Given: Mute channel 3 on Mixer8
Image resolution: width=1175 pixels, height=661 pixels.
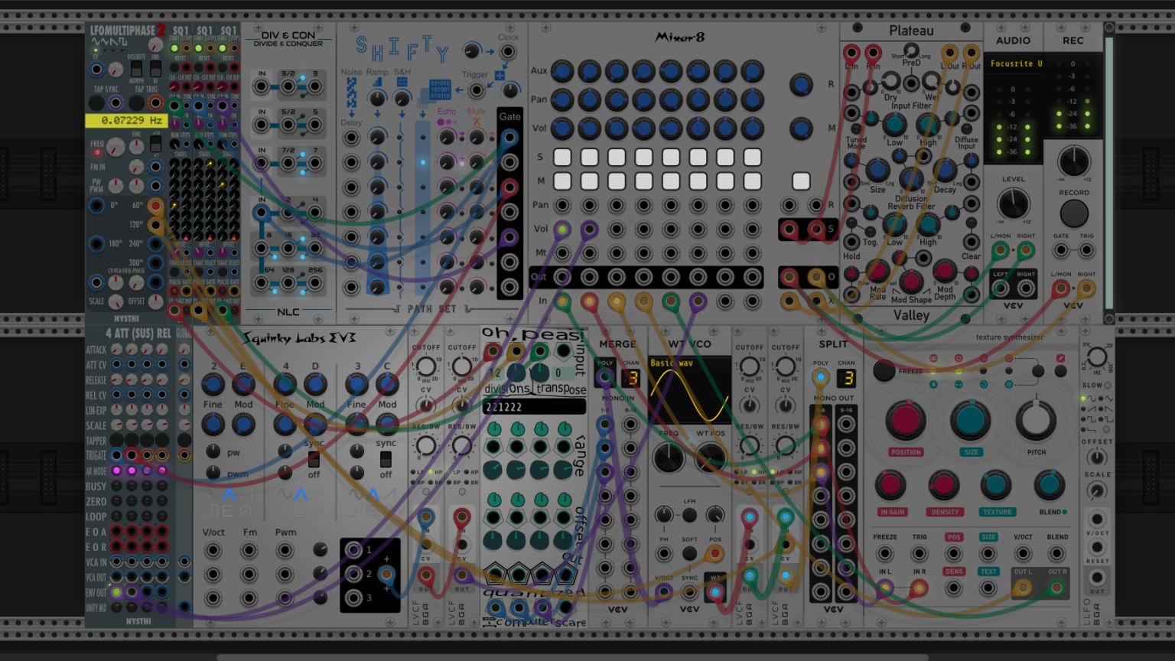Looking at the screenshot, I should 617,181.
